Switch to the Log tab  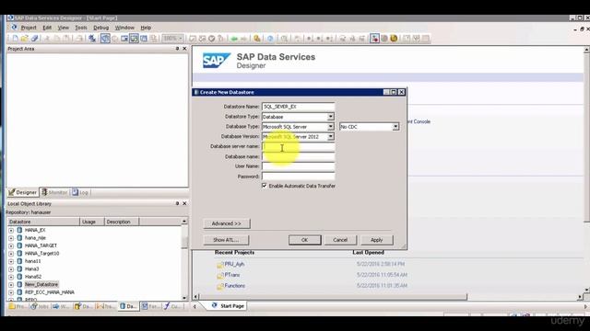tap(80, 192)
